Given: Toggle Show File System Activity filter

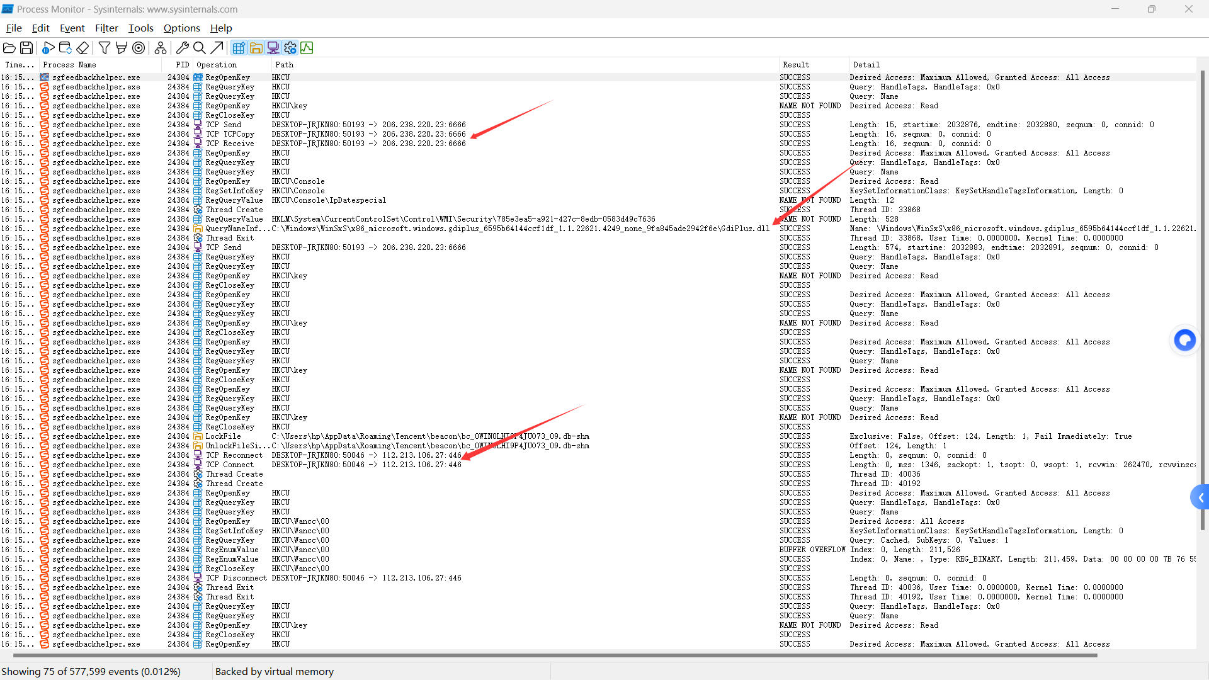Looking at the screenshot, I should (256, 48).
